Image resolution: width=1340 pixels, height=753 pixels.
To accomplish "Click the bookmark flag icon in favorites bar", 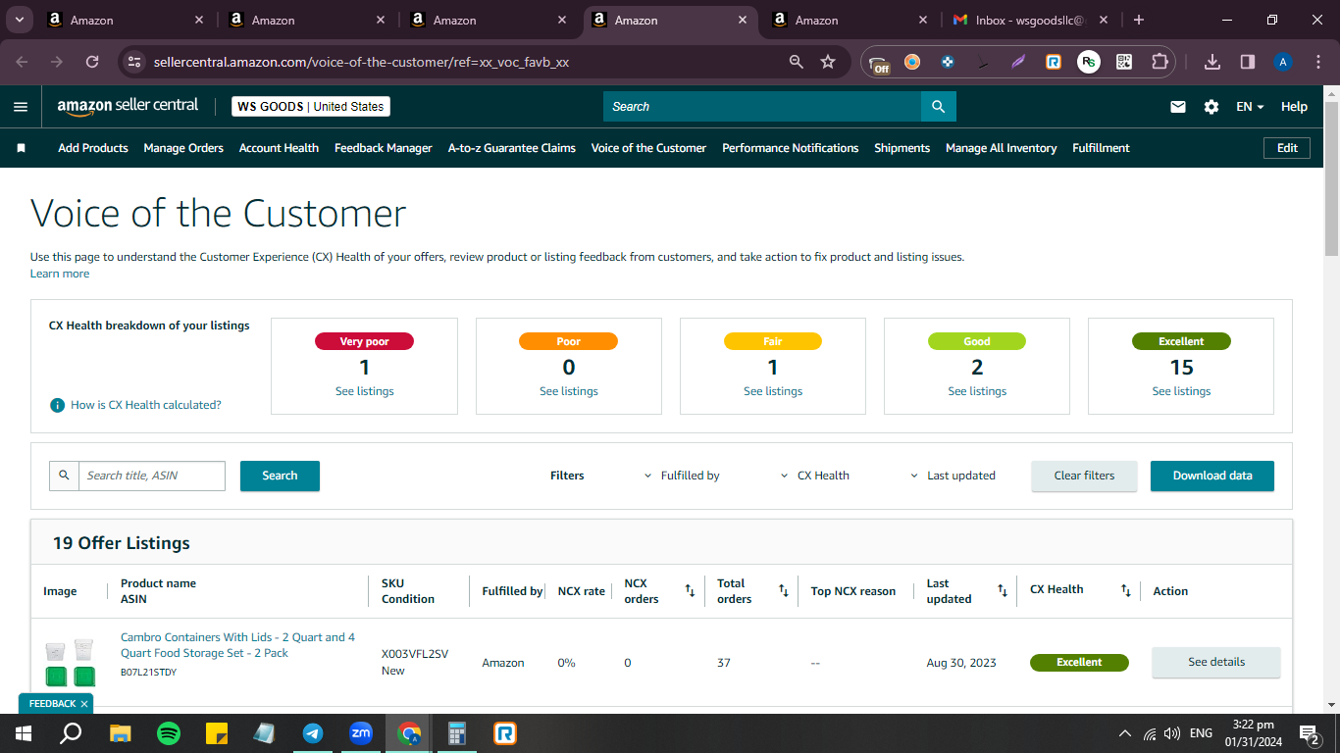I will (x=21, y=148).
